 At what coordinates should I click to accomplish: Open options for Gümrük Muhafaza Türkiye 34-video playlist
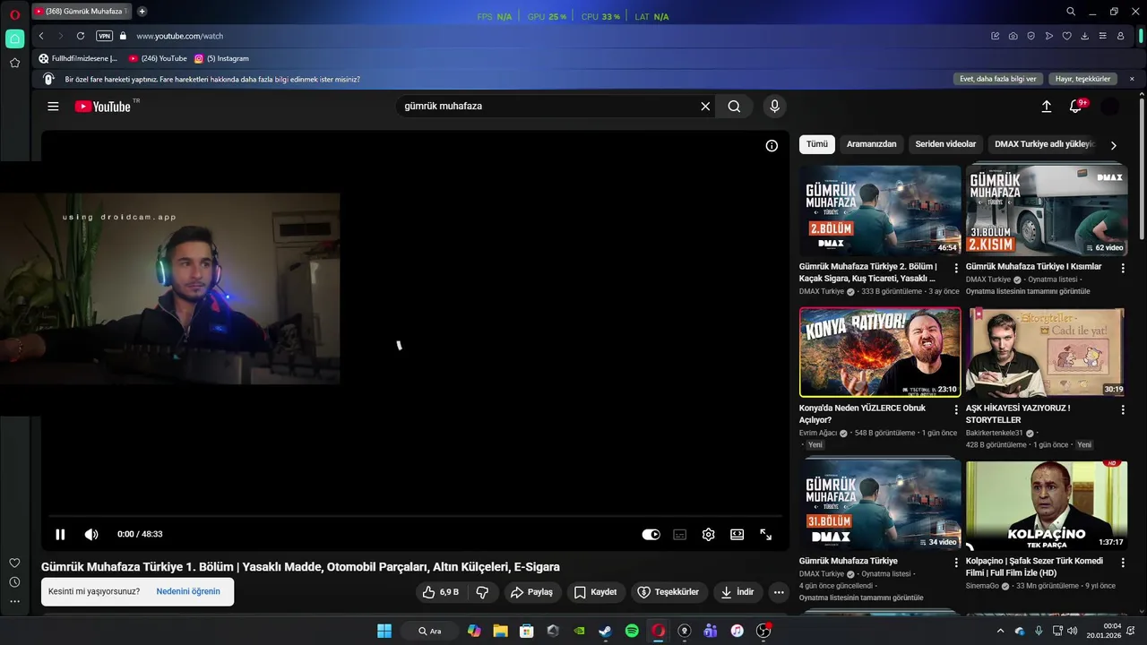point(956,563)
